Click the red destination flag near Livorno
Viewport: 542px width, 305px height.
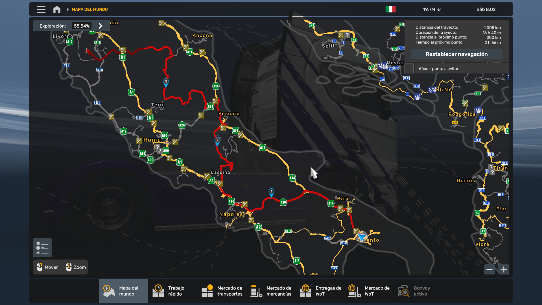pos(87,51)
